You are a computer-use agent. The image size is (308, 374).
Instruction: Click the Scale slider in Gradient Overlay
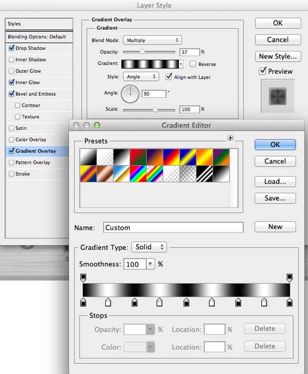click(x=149, y=110)
